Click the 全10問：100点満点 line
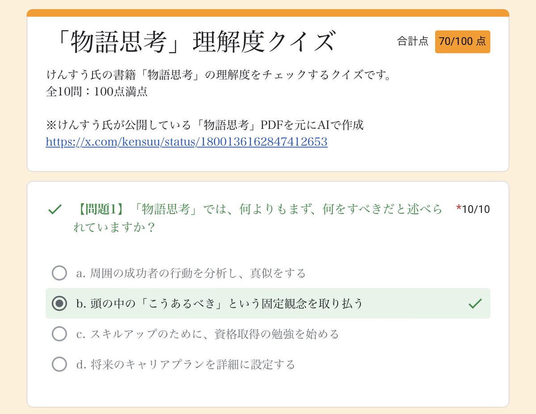Viewport: 536px width, 414px height. (97, 91)
